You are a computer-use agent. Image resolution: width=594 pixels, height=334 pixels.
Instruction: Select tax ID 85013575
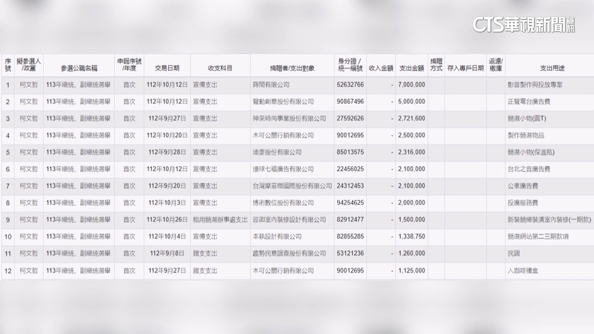[x=350, y=152]
